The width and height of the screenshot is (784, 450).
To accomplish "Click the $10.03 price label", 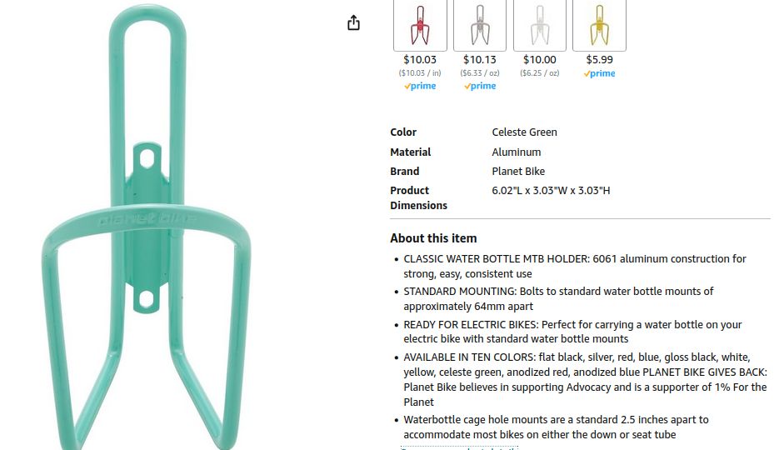I will pyautogui.click(x=420, y=59).
